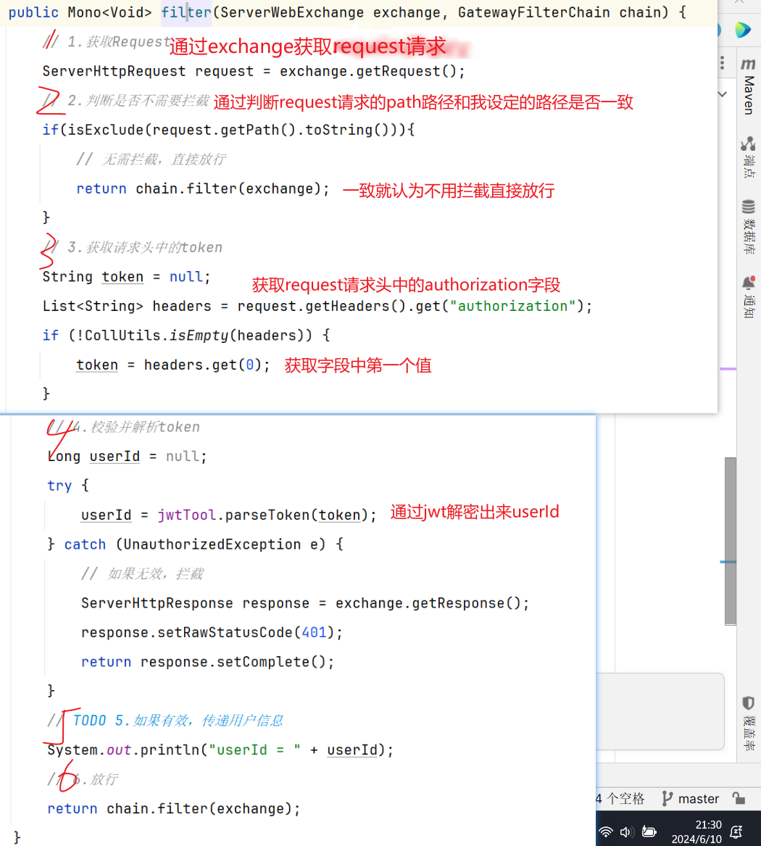Screen dimensions: 761x846
Task: Click the 'try {' line
Action: (68, 486)
